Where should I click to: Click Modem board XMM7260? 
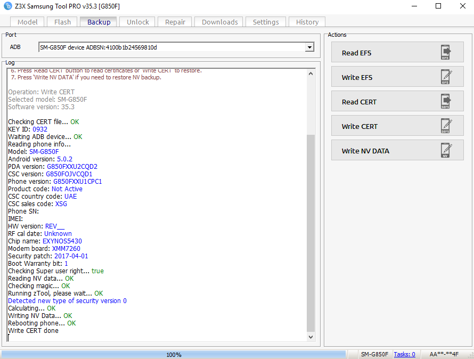66,249
